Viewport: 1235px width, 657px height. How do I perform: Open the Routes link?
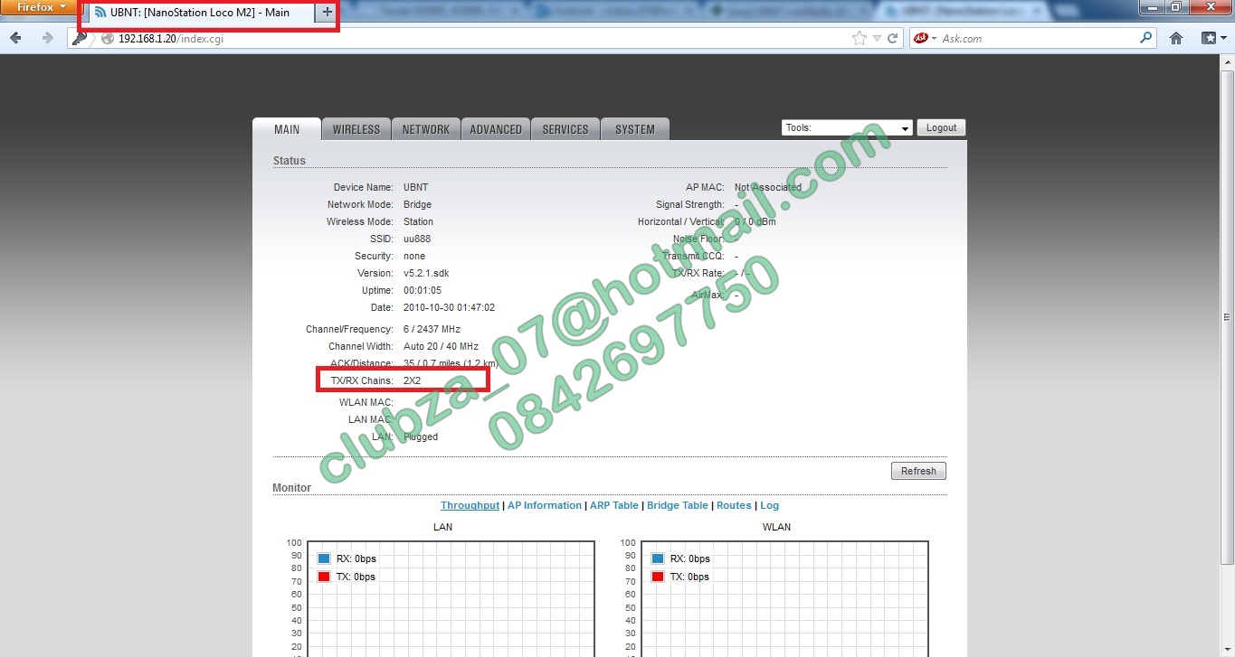click(x=734, y=505)
